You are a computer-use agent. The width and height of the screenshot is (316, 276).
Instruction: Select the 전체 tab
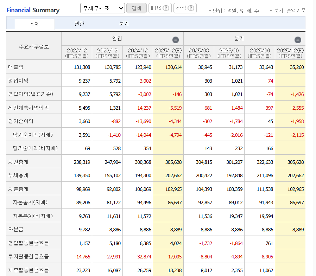35,24
